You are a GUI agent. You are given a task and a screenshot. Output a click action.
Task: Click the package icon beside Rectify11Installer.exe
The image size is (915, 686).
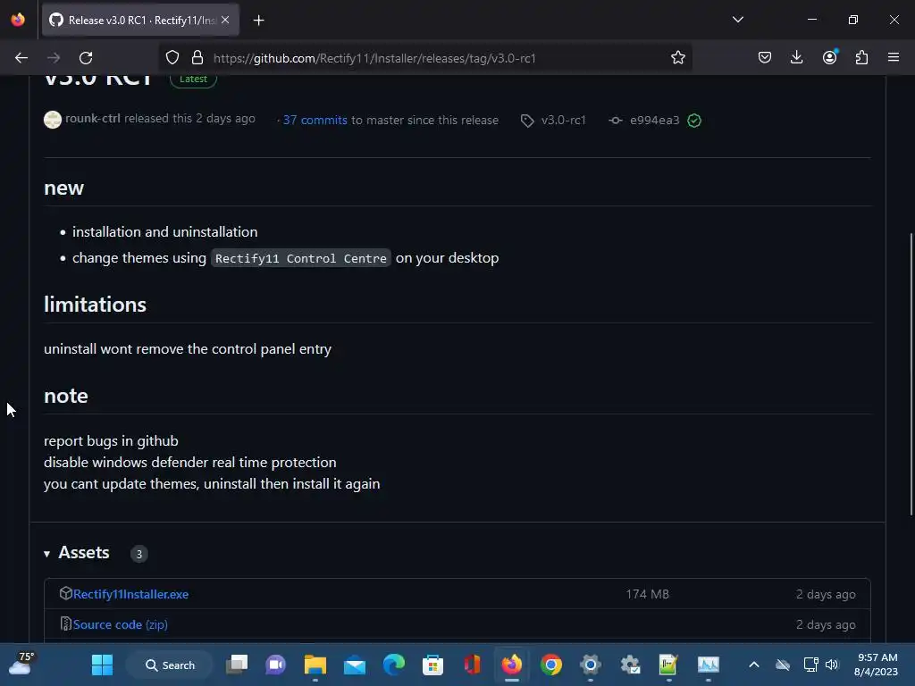[65, 593]
